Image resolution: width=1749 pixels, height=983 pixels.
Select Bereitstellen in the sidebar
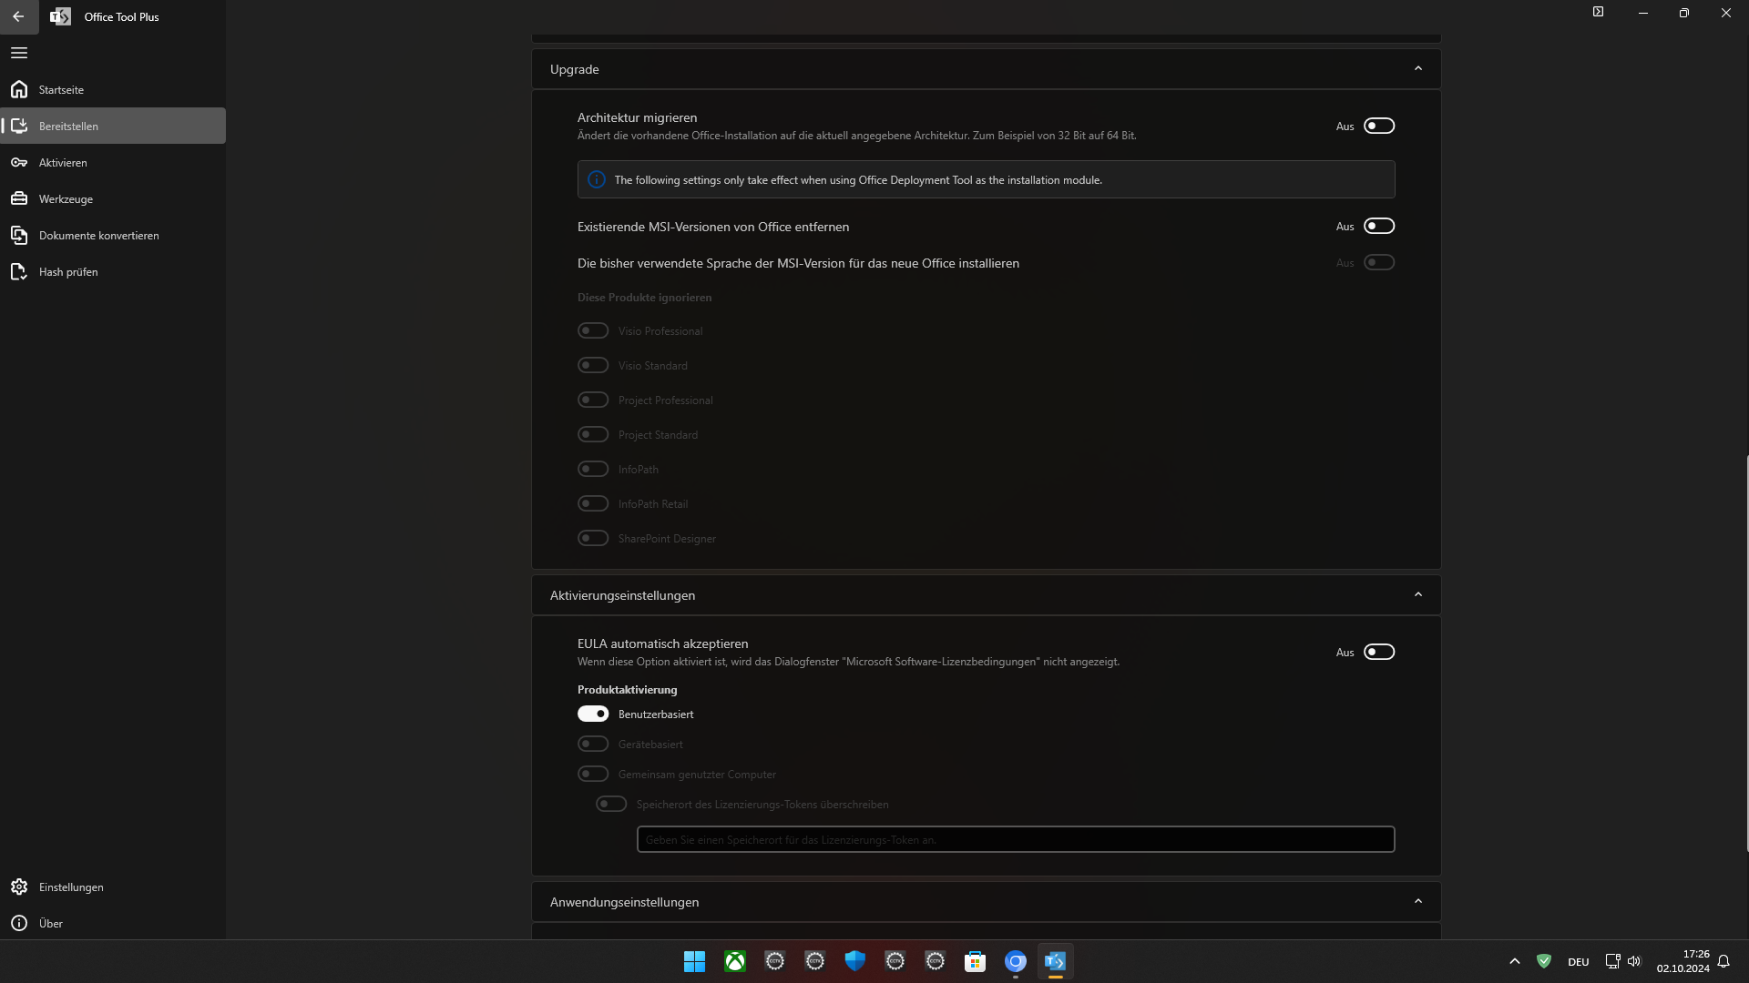[x=68, y=126]
